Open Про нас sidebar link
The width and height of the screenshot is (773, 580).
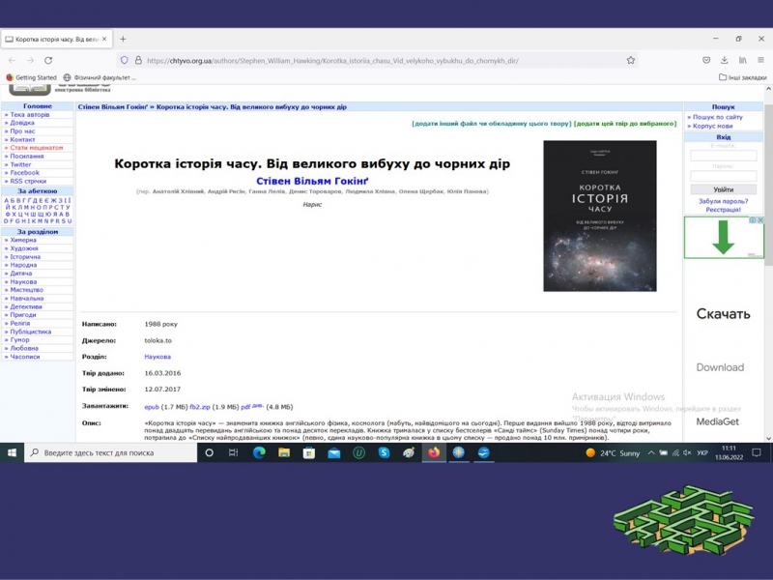22,131
